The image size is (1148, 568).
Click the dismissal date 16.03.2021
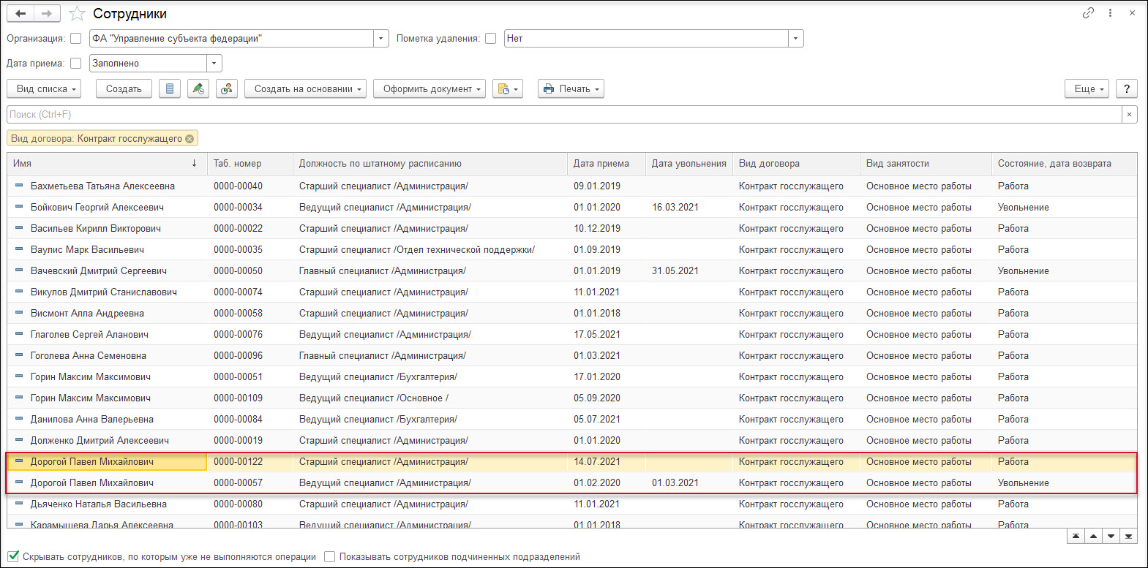pyautogui.click(x=675, y=208)
